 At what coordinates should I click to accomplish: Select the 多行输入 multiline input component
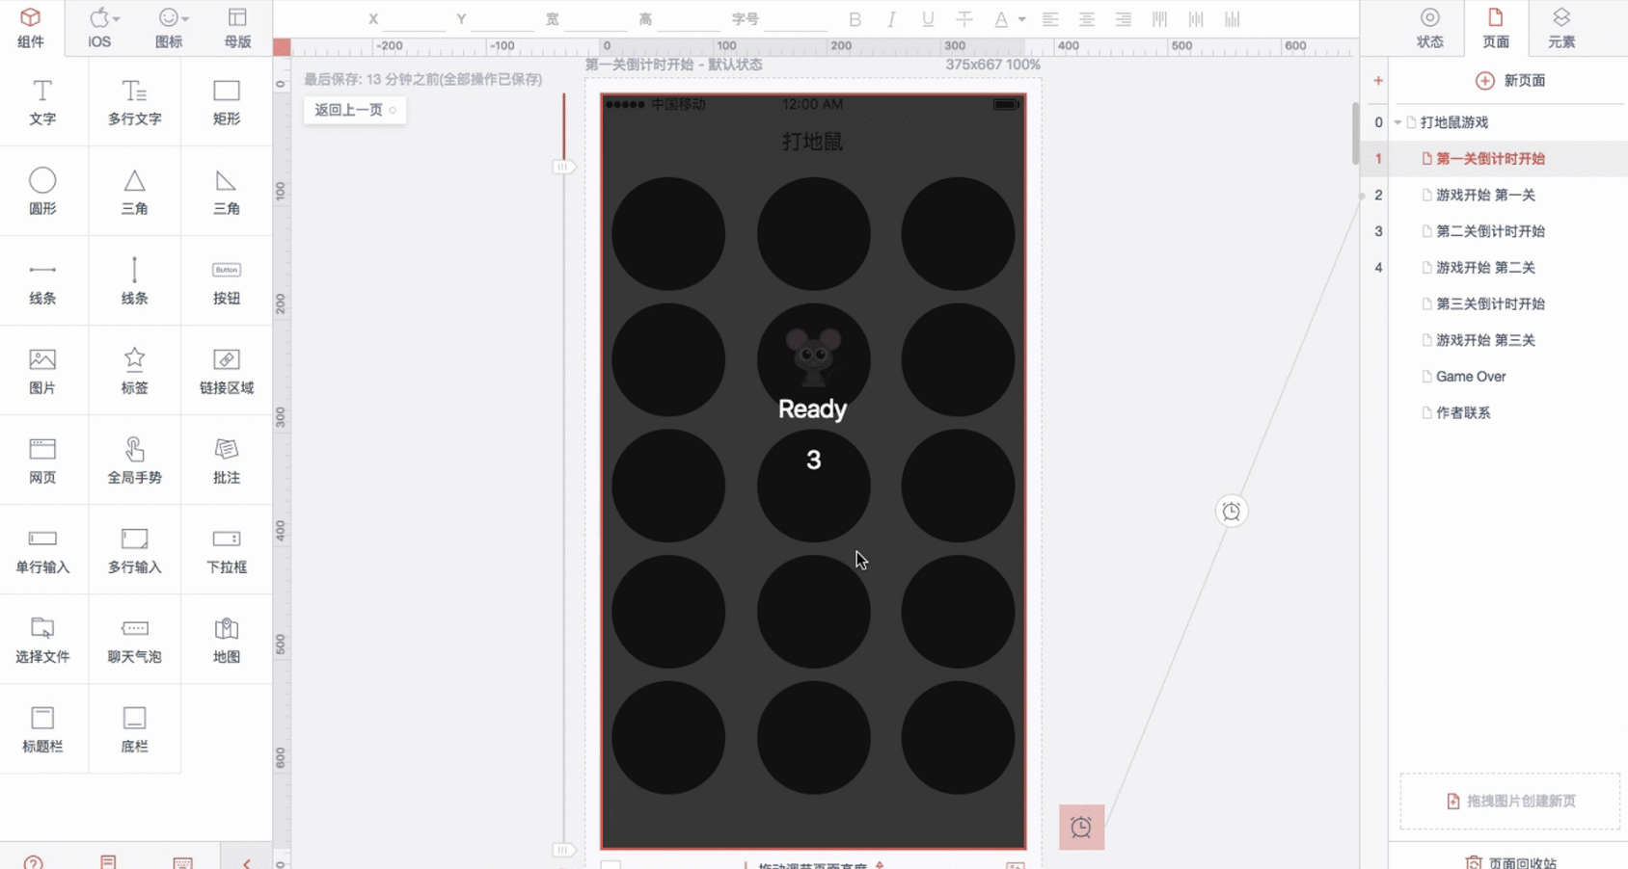coord(134,550)
